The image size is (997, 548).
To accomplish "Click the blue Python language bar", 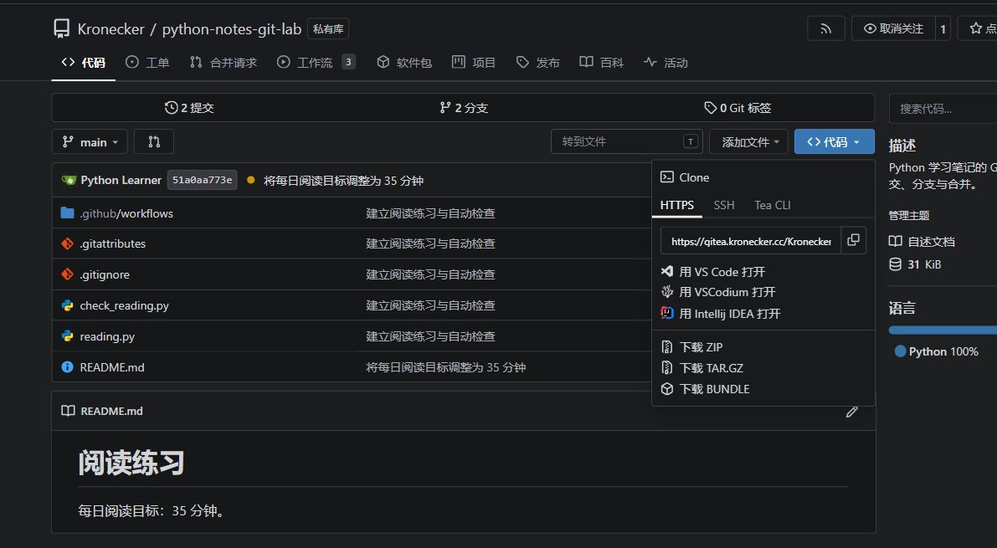I will 943,330.
